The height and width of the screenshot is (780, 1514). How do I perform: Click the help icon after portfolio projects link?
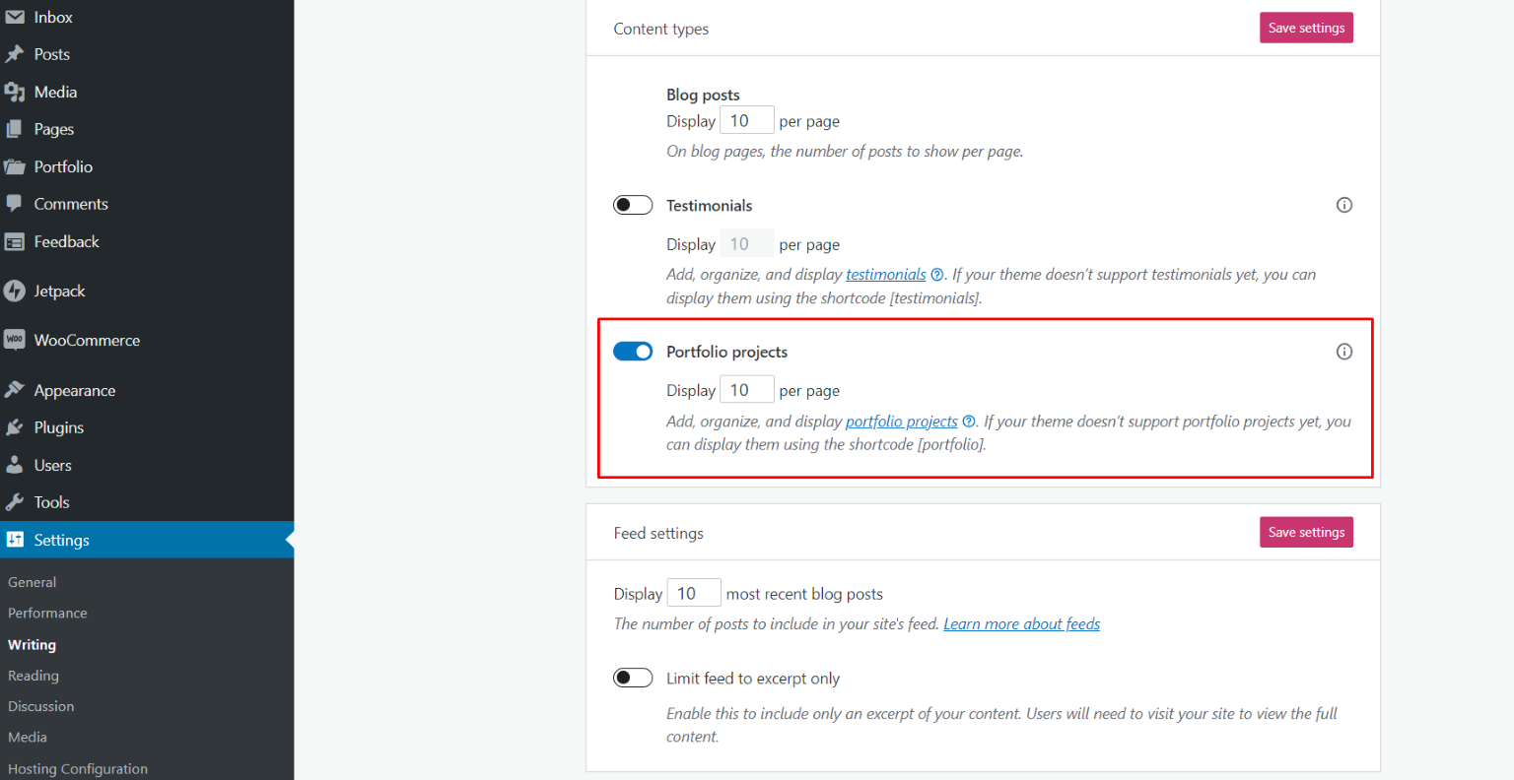[969, 422]
